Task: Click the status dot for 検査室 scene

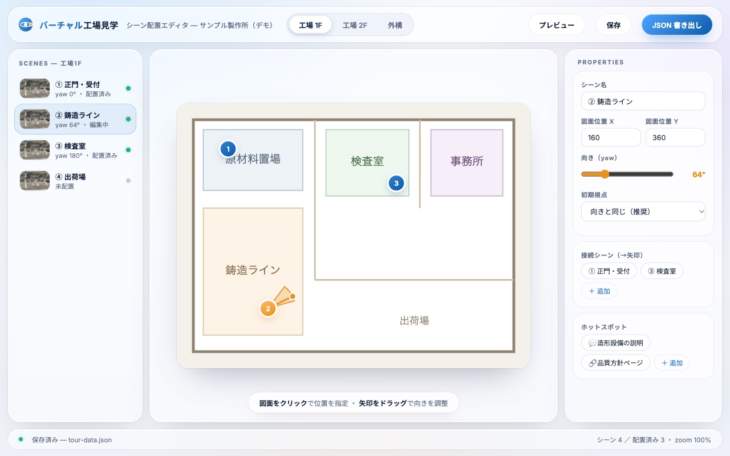Action: 128,150
